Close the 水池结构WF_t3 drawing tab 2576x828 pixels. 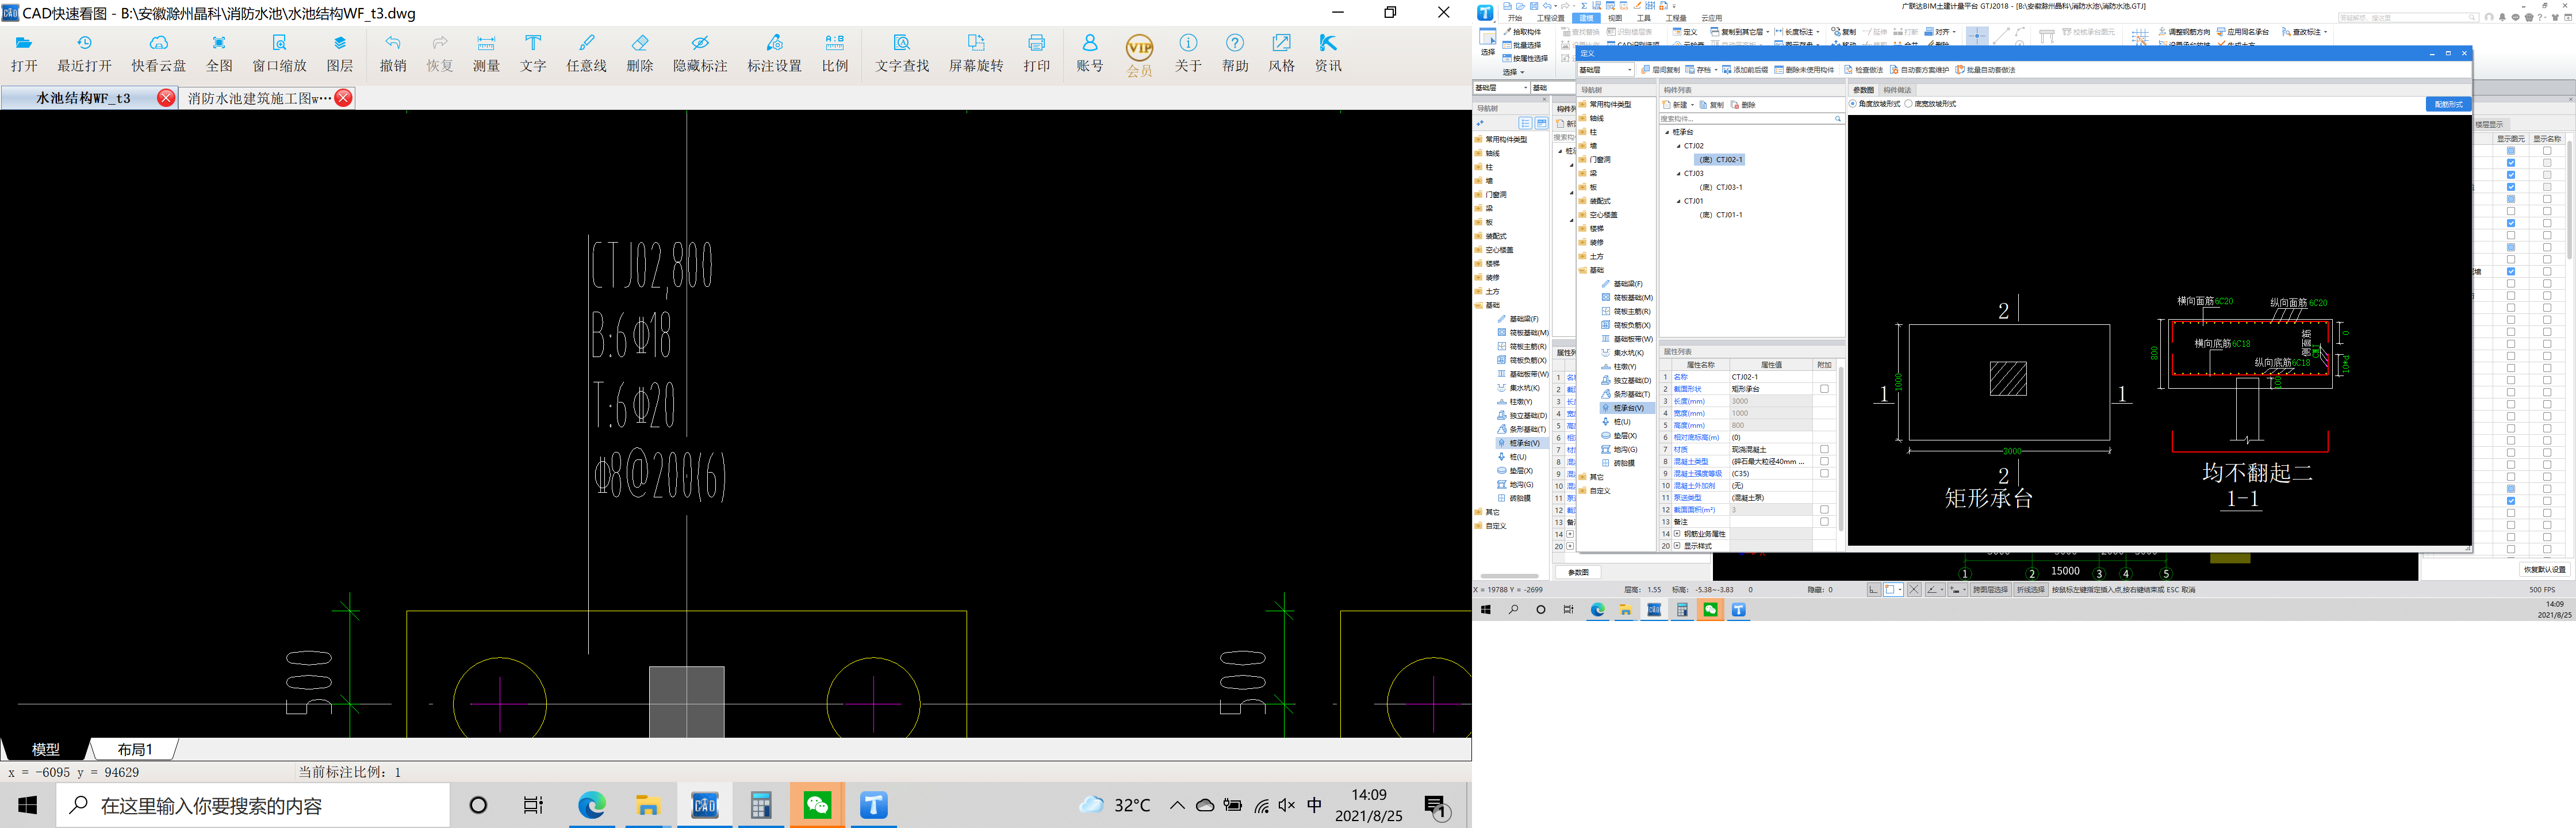pos(166,98)
